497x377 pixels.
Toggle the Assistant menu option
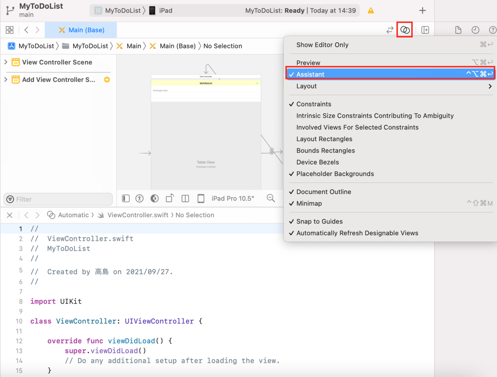(391, 74)
